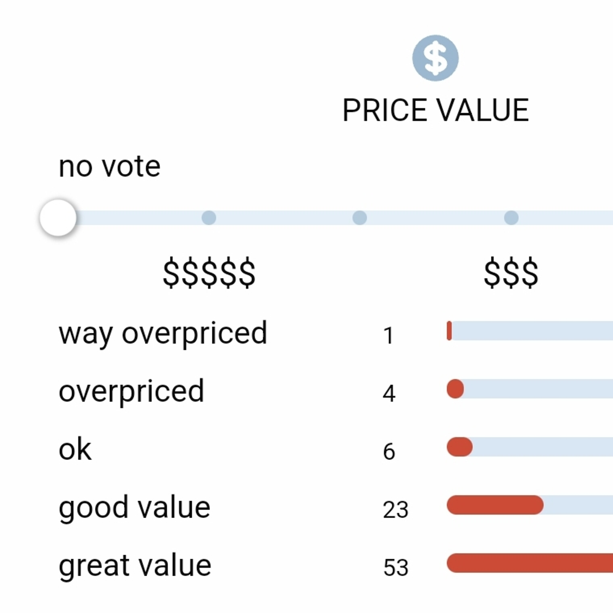
Task: Select the 'ok' rating label
Action: click(75, 449)
